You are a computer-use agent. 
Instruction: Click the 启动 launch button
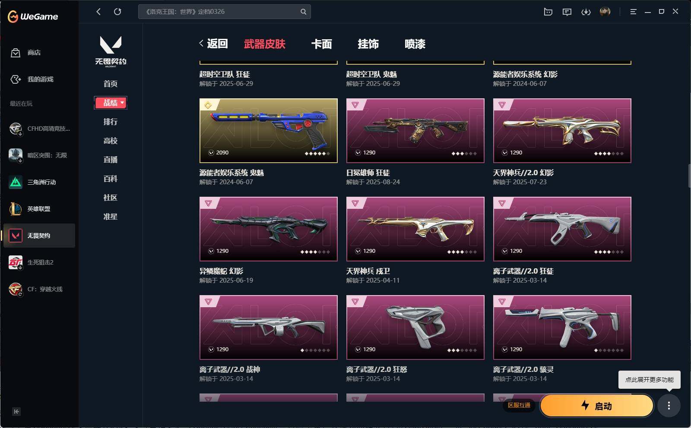pyautogui.click(x=596, y=406)
